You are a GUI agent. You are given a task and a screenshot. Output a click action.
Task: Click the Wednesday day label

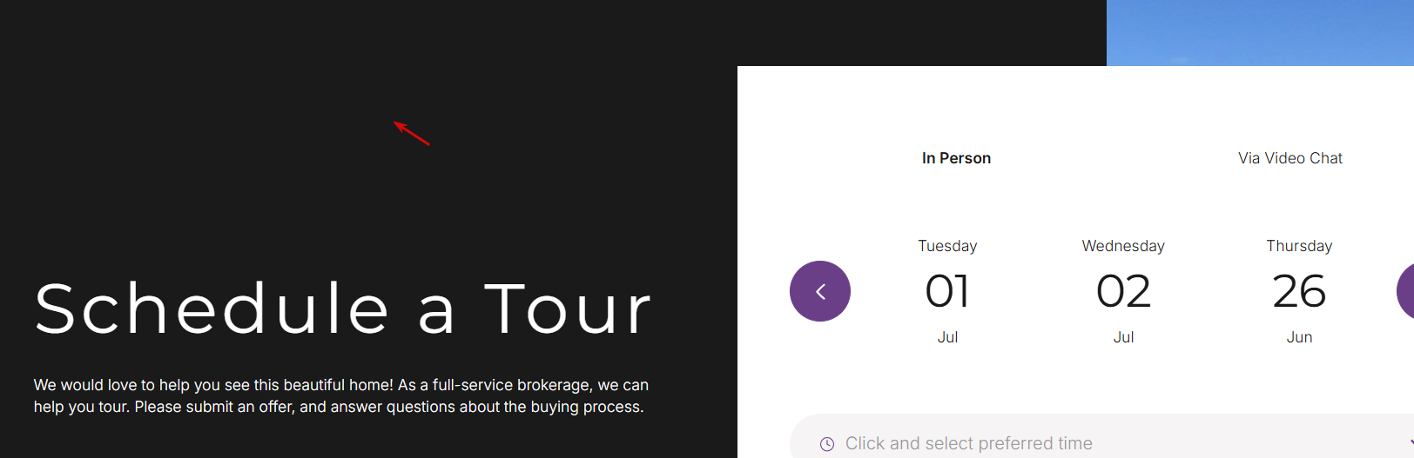(1123, 246)
